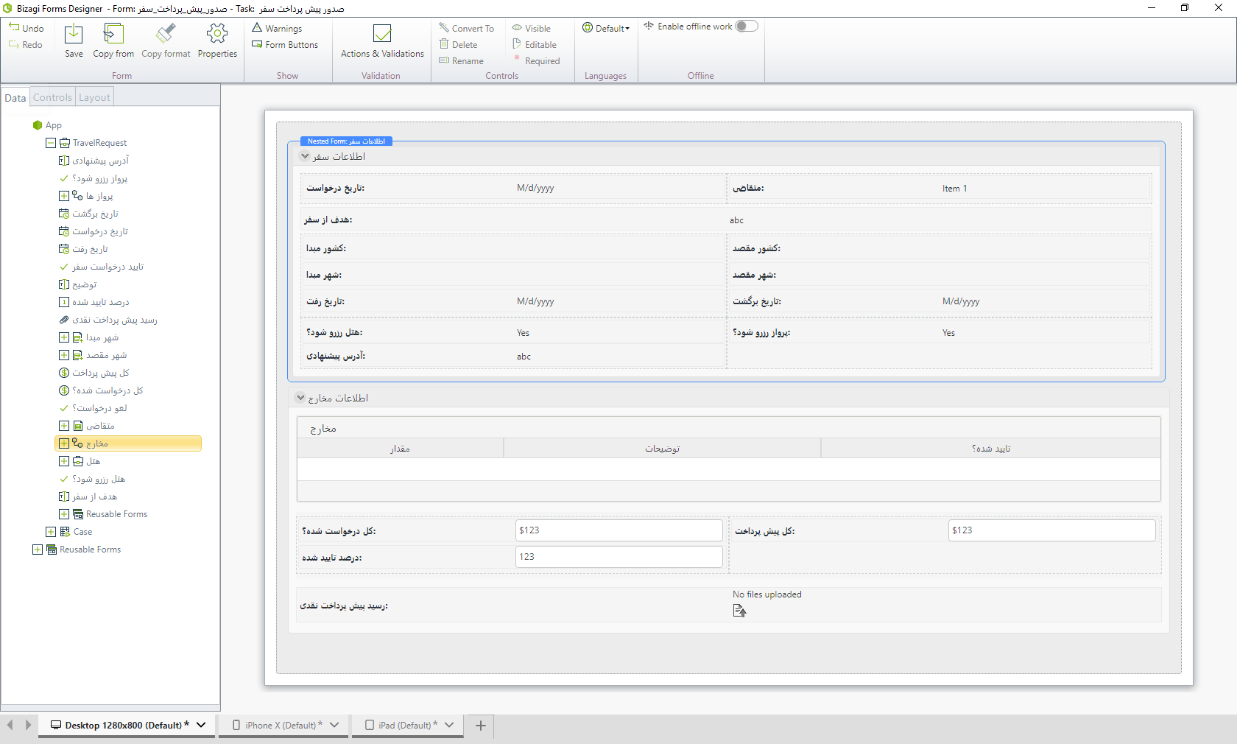Open Desktop 1280x800 tab dropdown arrow
The height and width of the screenshot is (744, 1237).
tap(201, 725)
